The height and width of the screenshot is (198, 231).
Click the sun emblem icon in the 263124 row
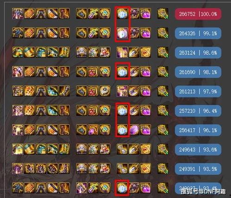point(146,52)
